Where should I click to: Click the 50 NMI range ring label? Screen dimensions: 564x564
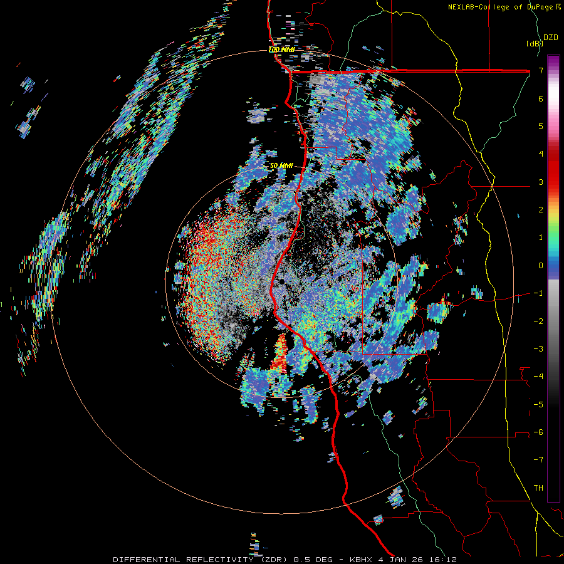281,166
